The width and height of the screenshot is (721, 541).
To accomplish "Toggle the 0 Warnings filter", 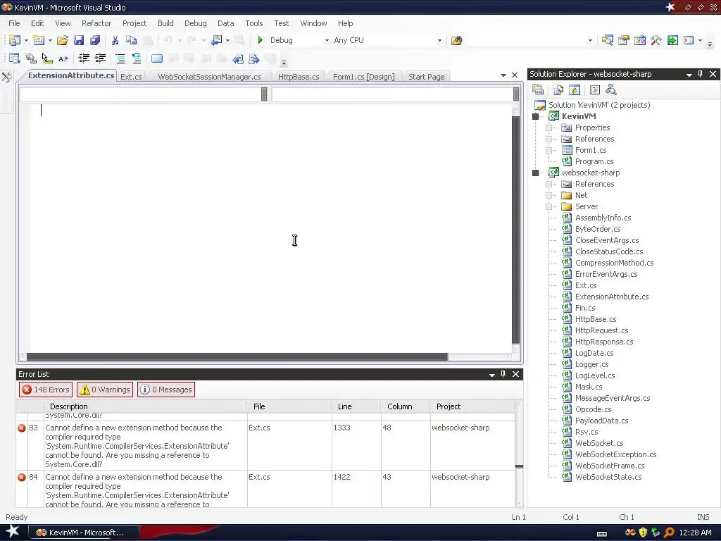I will tap(105, 390).
